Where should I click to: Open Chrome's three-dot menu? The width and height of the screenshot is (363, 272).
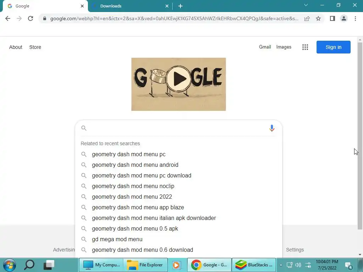(355, 18)
